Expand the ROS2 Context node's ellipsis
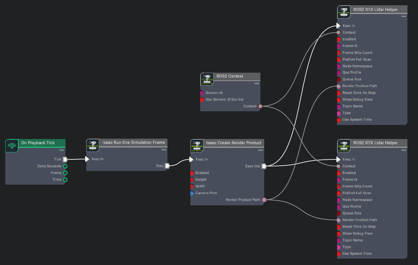This screenshot has width=418, height=265. pyautogui.click(x=256, y=84)
